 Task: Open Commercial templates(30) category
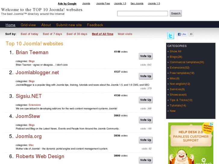187,62
